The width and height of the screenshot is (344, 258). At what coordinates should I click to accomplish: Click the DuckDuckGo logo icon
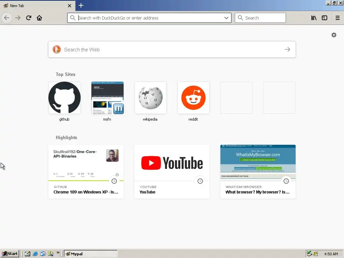pos(56,49)
